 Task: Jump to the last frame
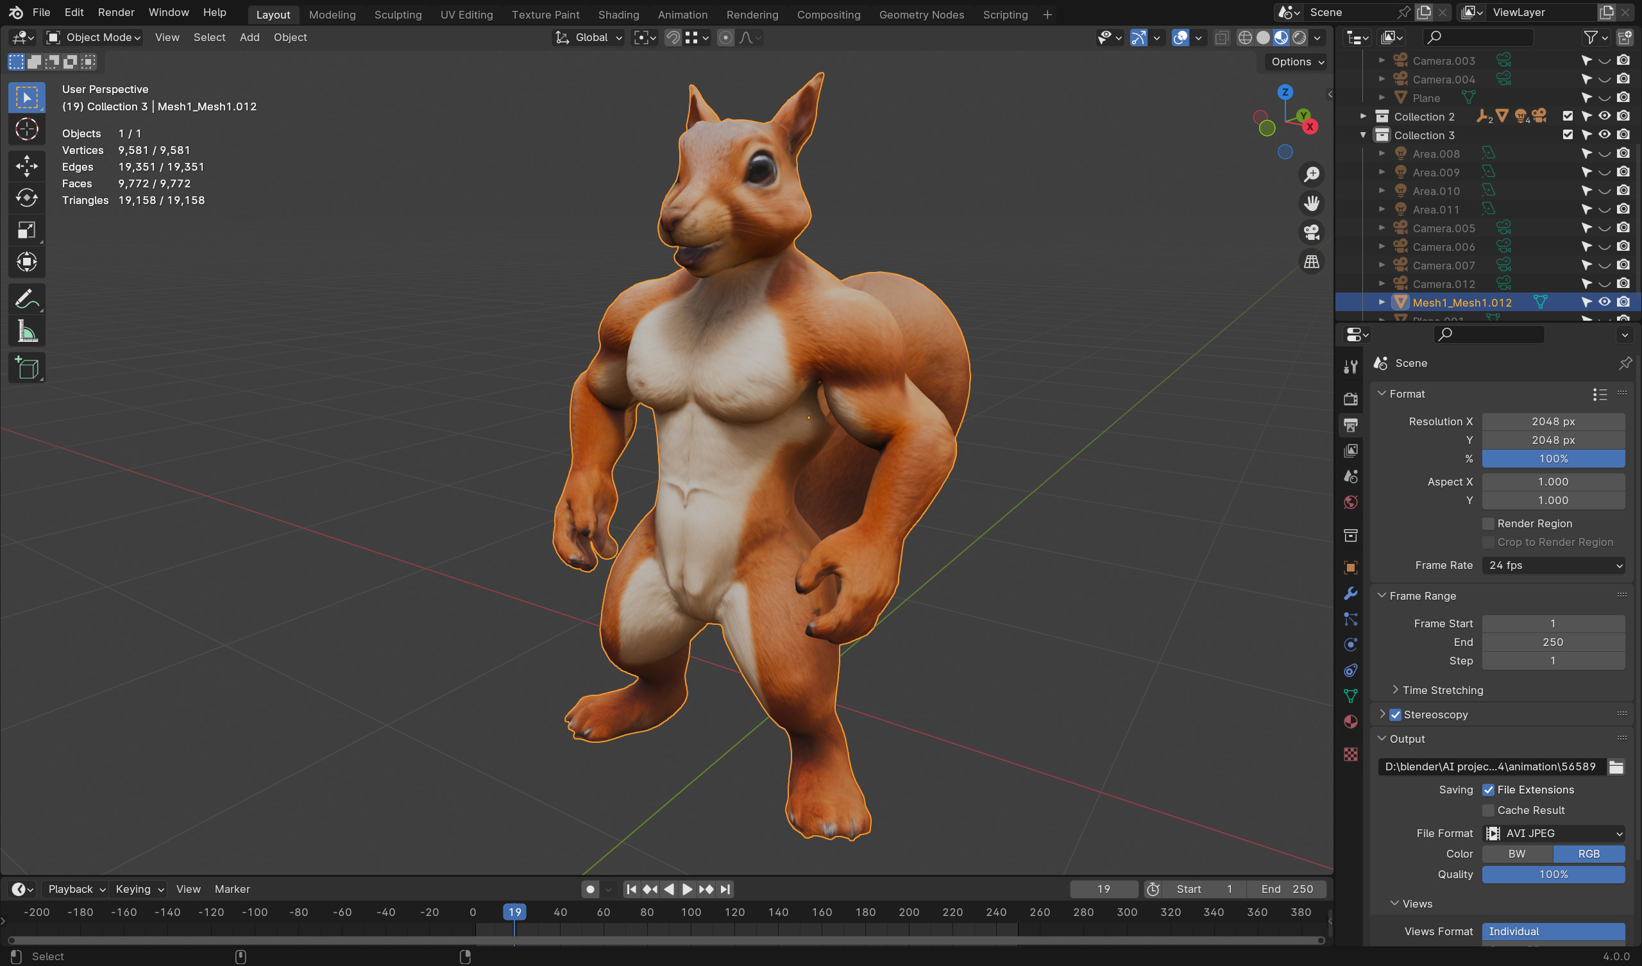(725, 890)
